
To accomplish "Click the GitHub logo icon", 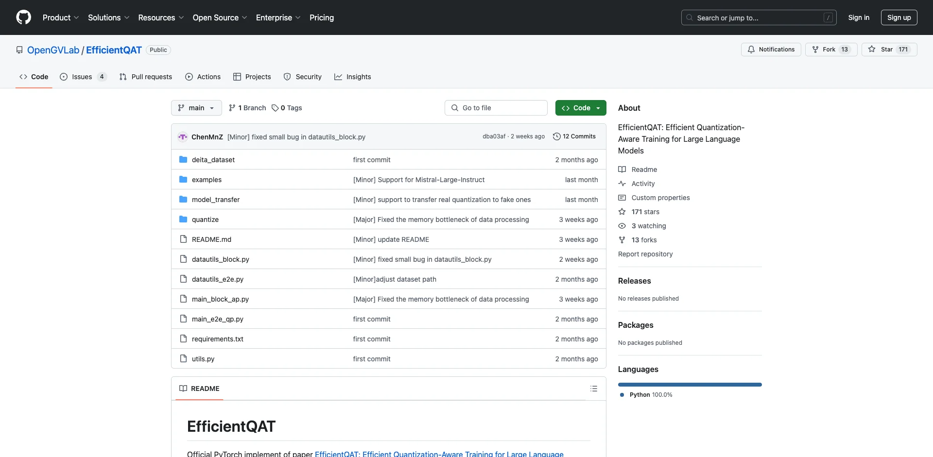I will coord(23,17).
